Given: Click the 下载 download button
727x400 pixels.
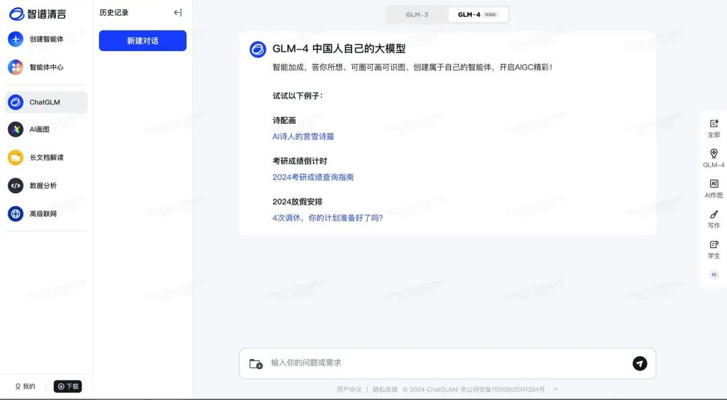Looking at the screenshot, I should [x=68, y=386].
